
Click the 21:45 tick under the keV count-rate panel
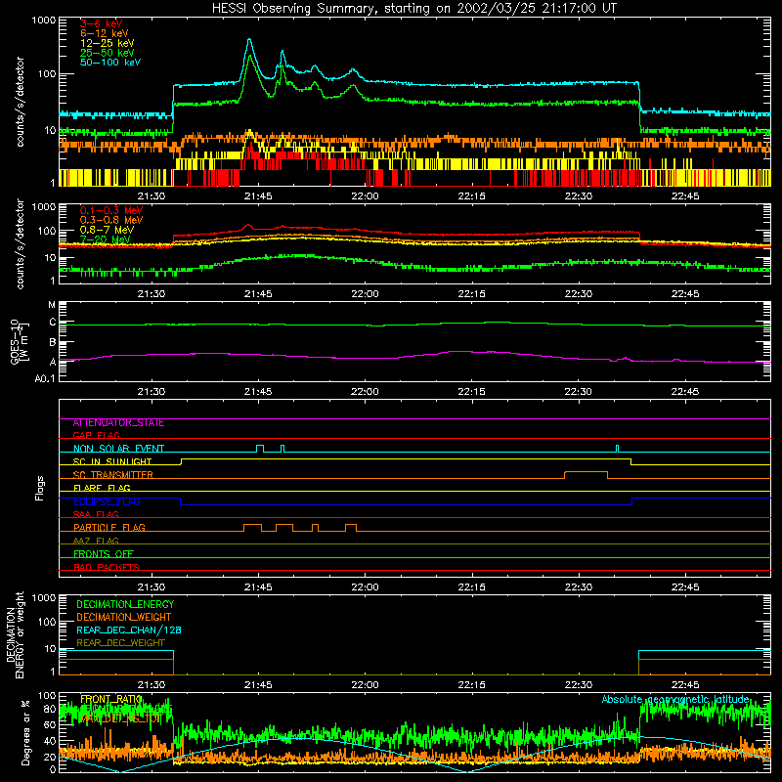click(x=258, y=196)
